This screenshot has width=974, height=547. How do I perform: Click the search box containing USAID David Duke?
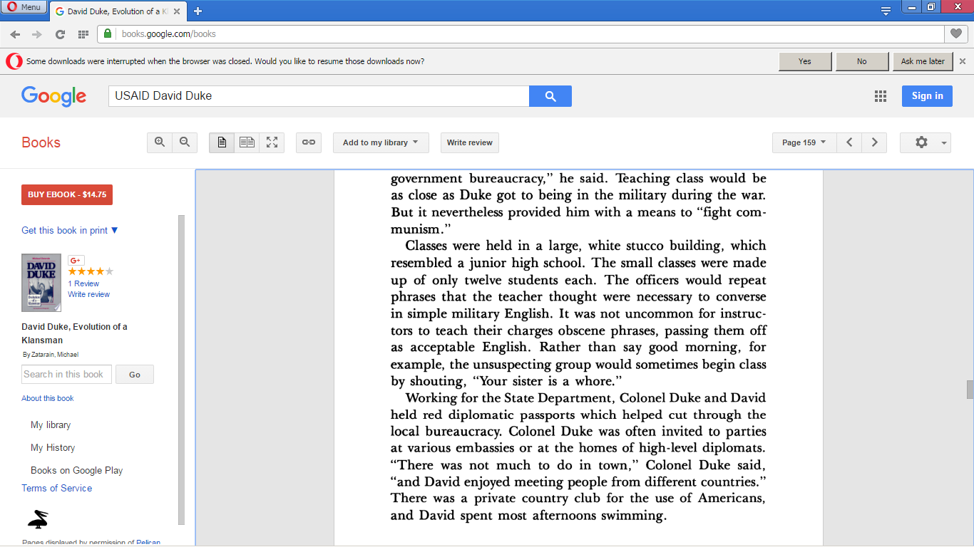[x=319, y=96]
